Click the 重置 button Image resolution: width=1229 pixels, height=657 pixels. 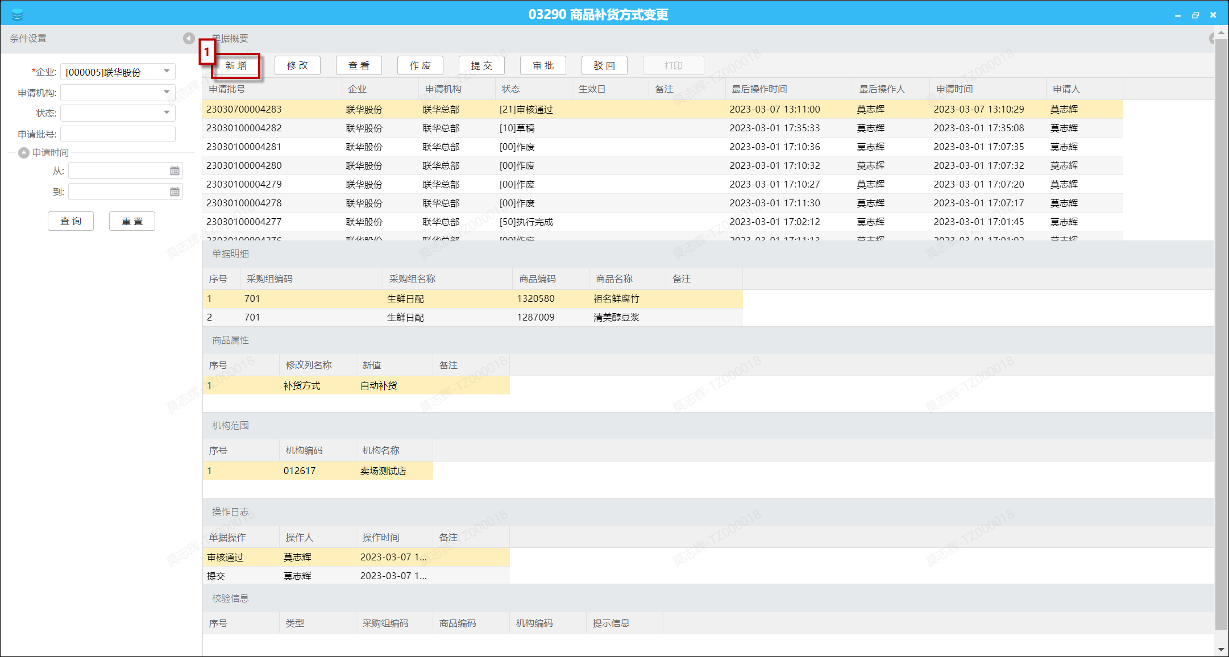(132, 221)
